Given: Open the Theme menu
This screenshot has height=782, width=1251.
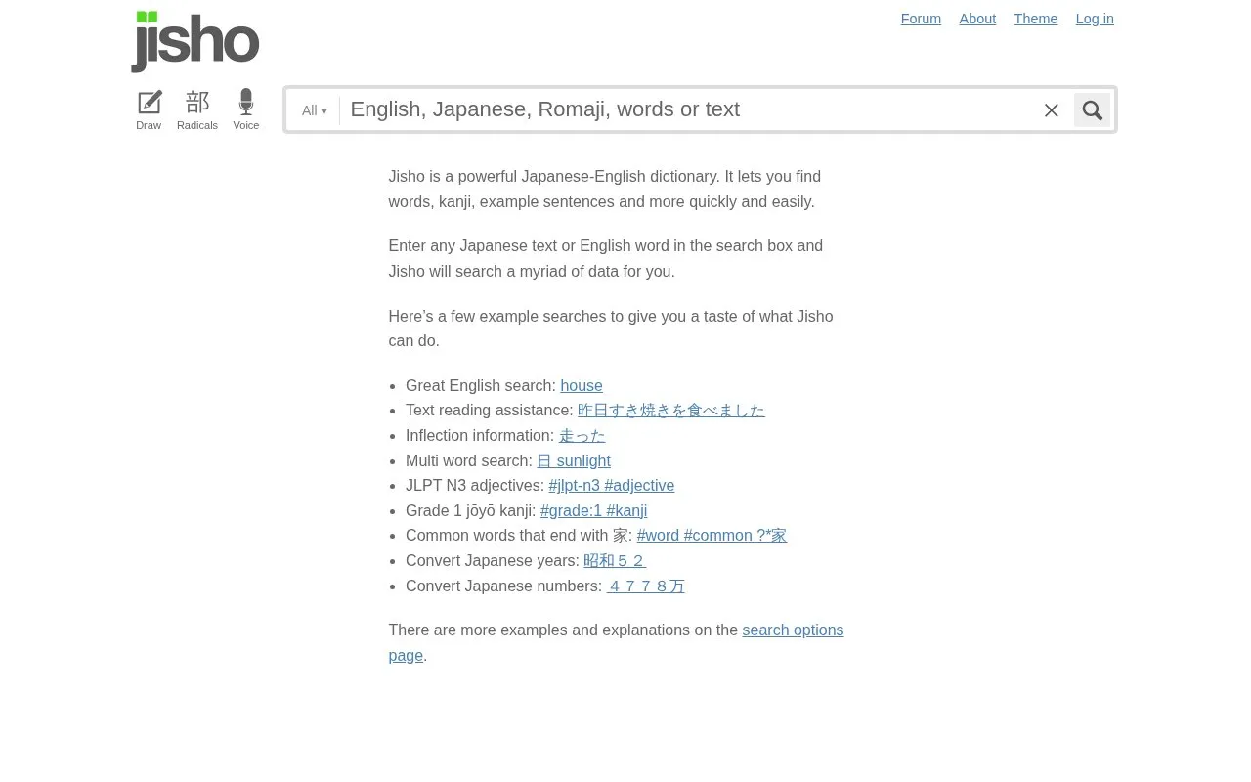Looking at the screenshot, I should 1036,19.
